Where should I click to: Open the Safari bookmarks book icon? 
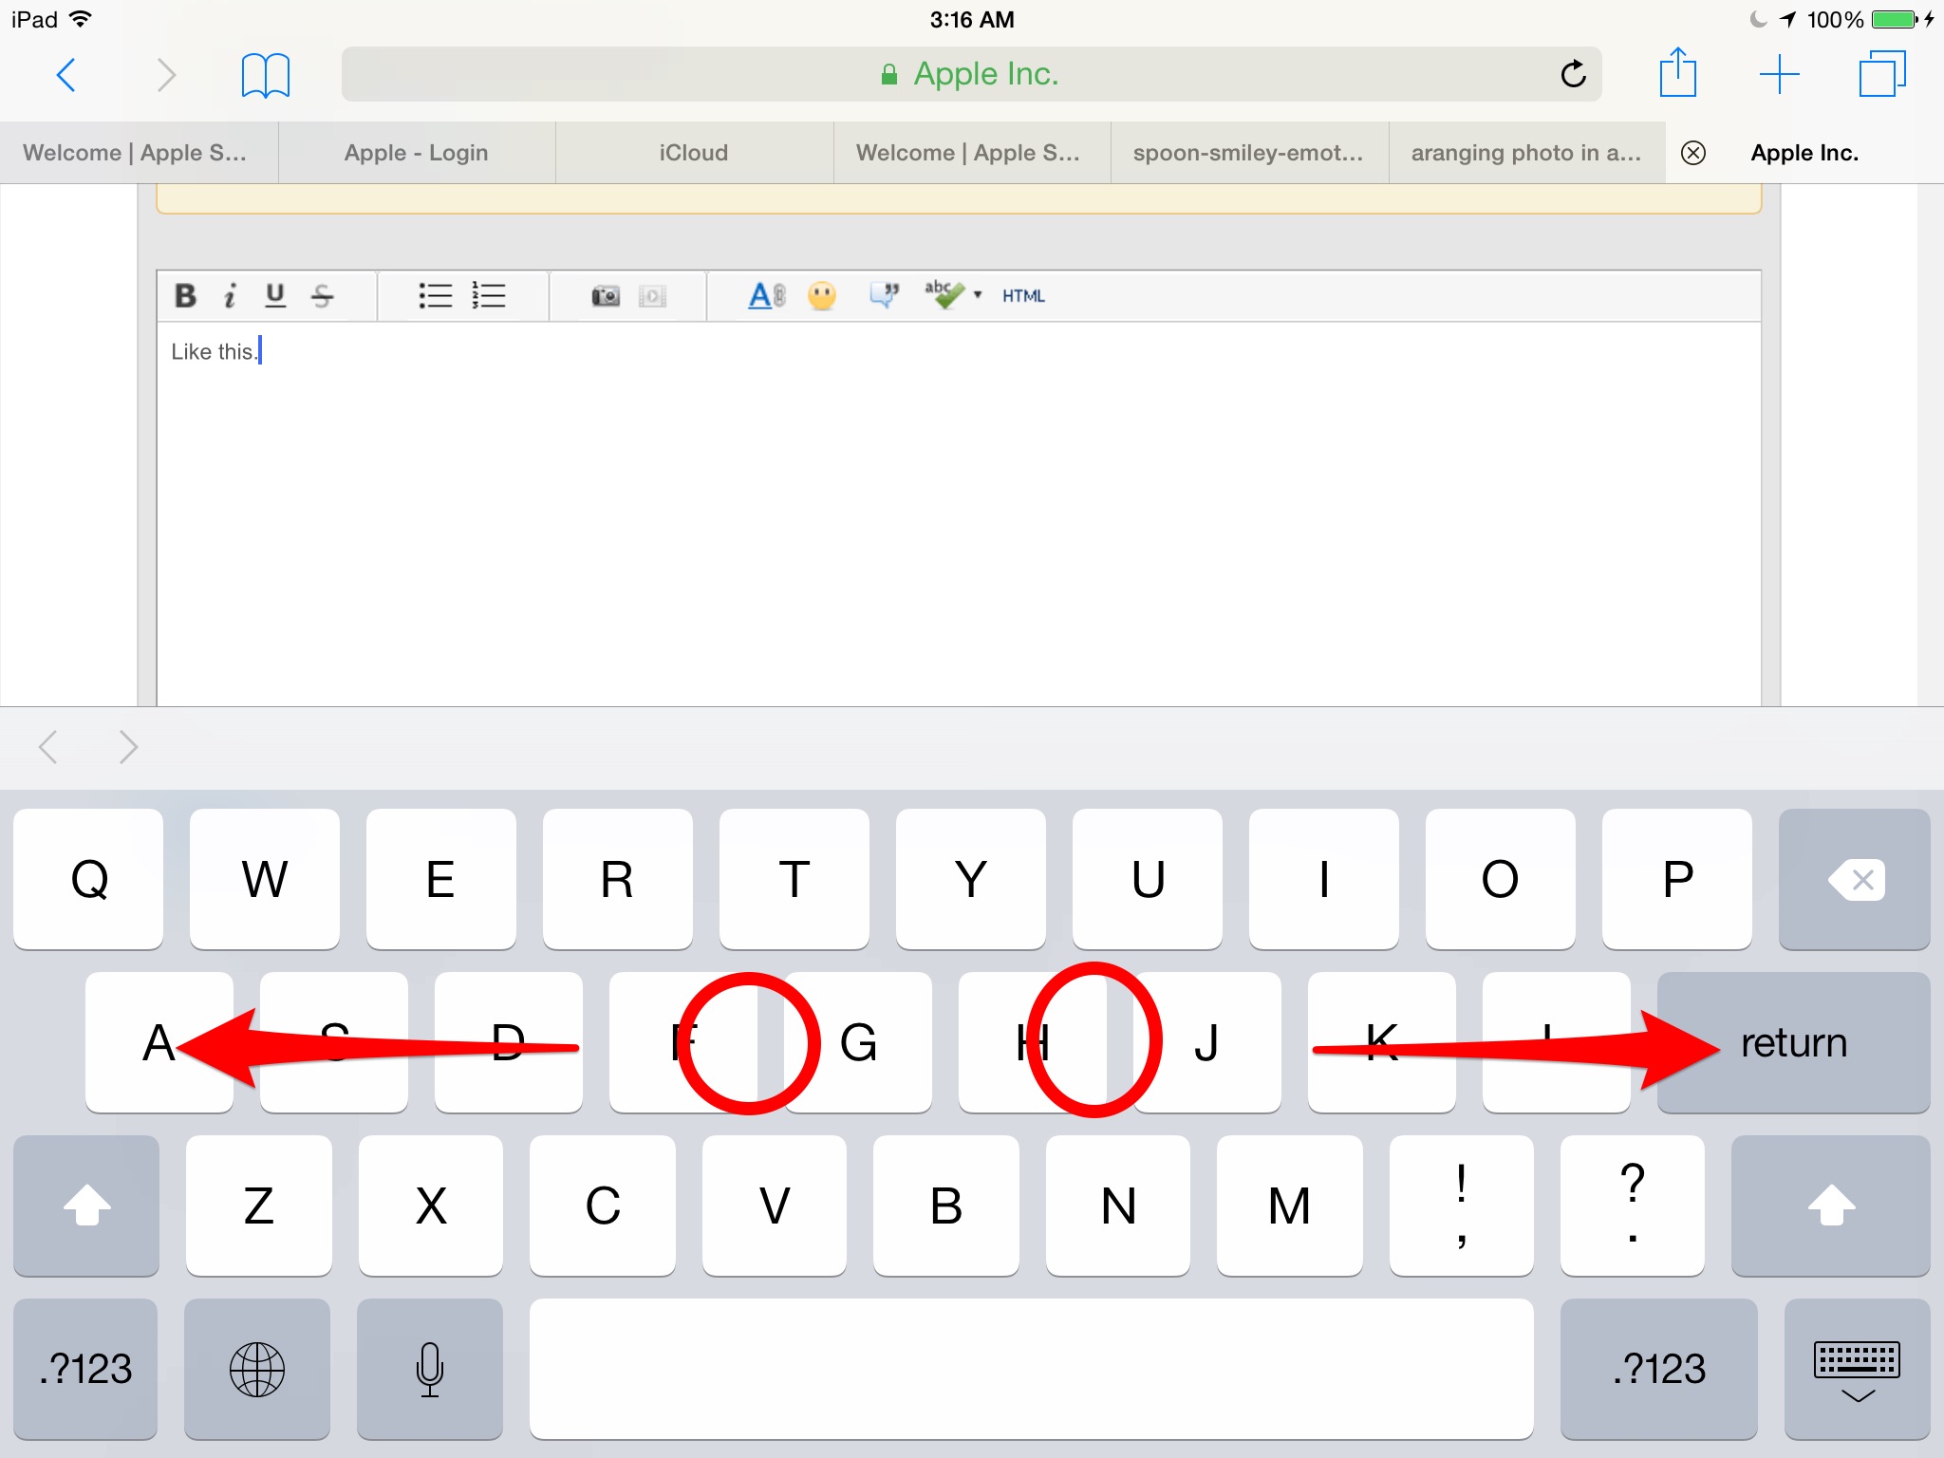point(265,75)
